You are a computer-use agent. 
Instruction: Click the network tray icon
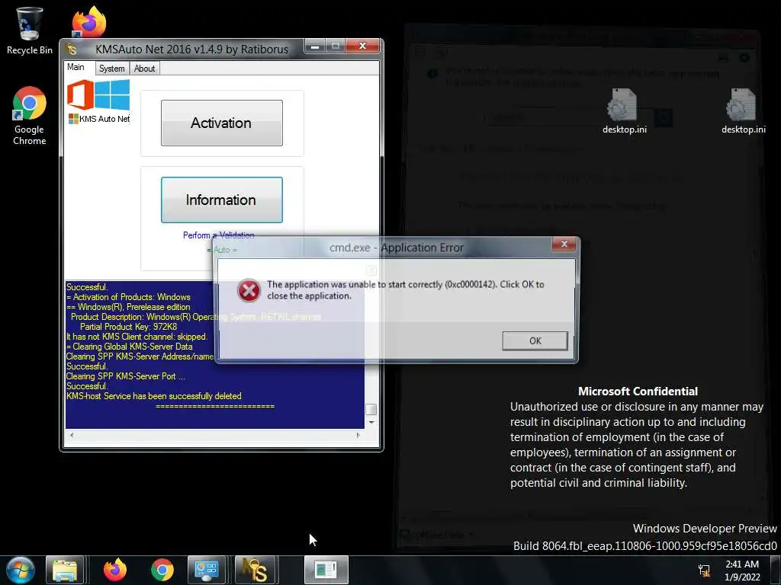coord(704,570)
